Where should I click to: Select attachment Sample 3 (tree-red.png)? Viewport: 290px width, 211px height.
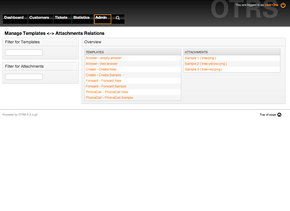(x=203, y=69)
